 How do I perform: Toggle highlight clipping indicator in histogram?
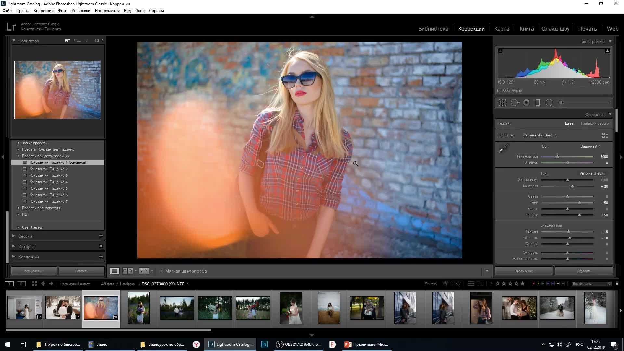click(607, 51)
